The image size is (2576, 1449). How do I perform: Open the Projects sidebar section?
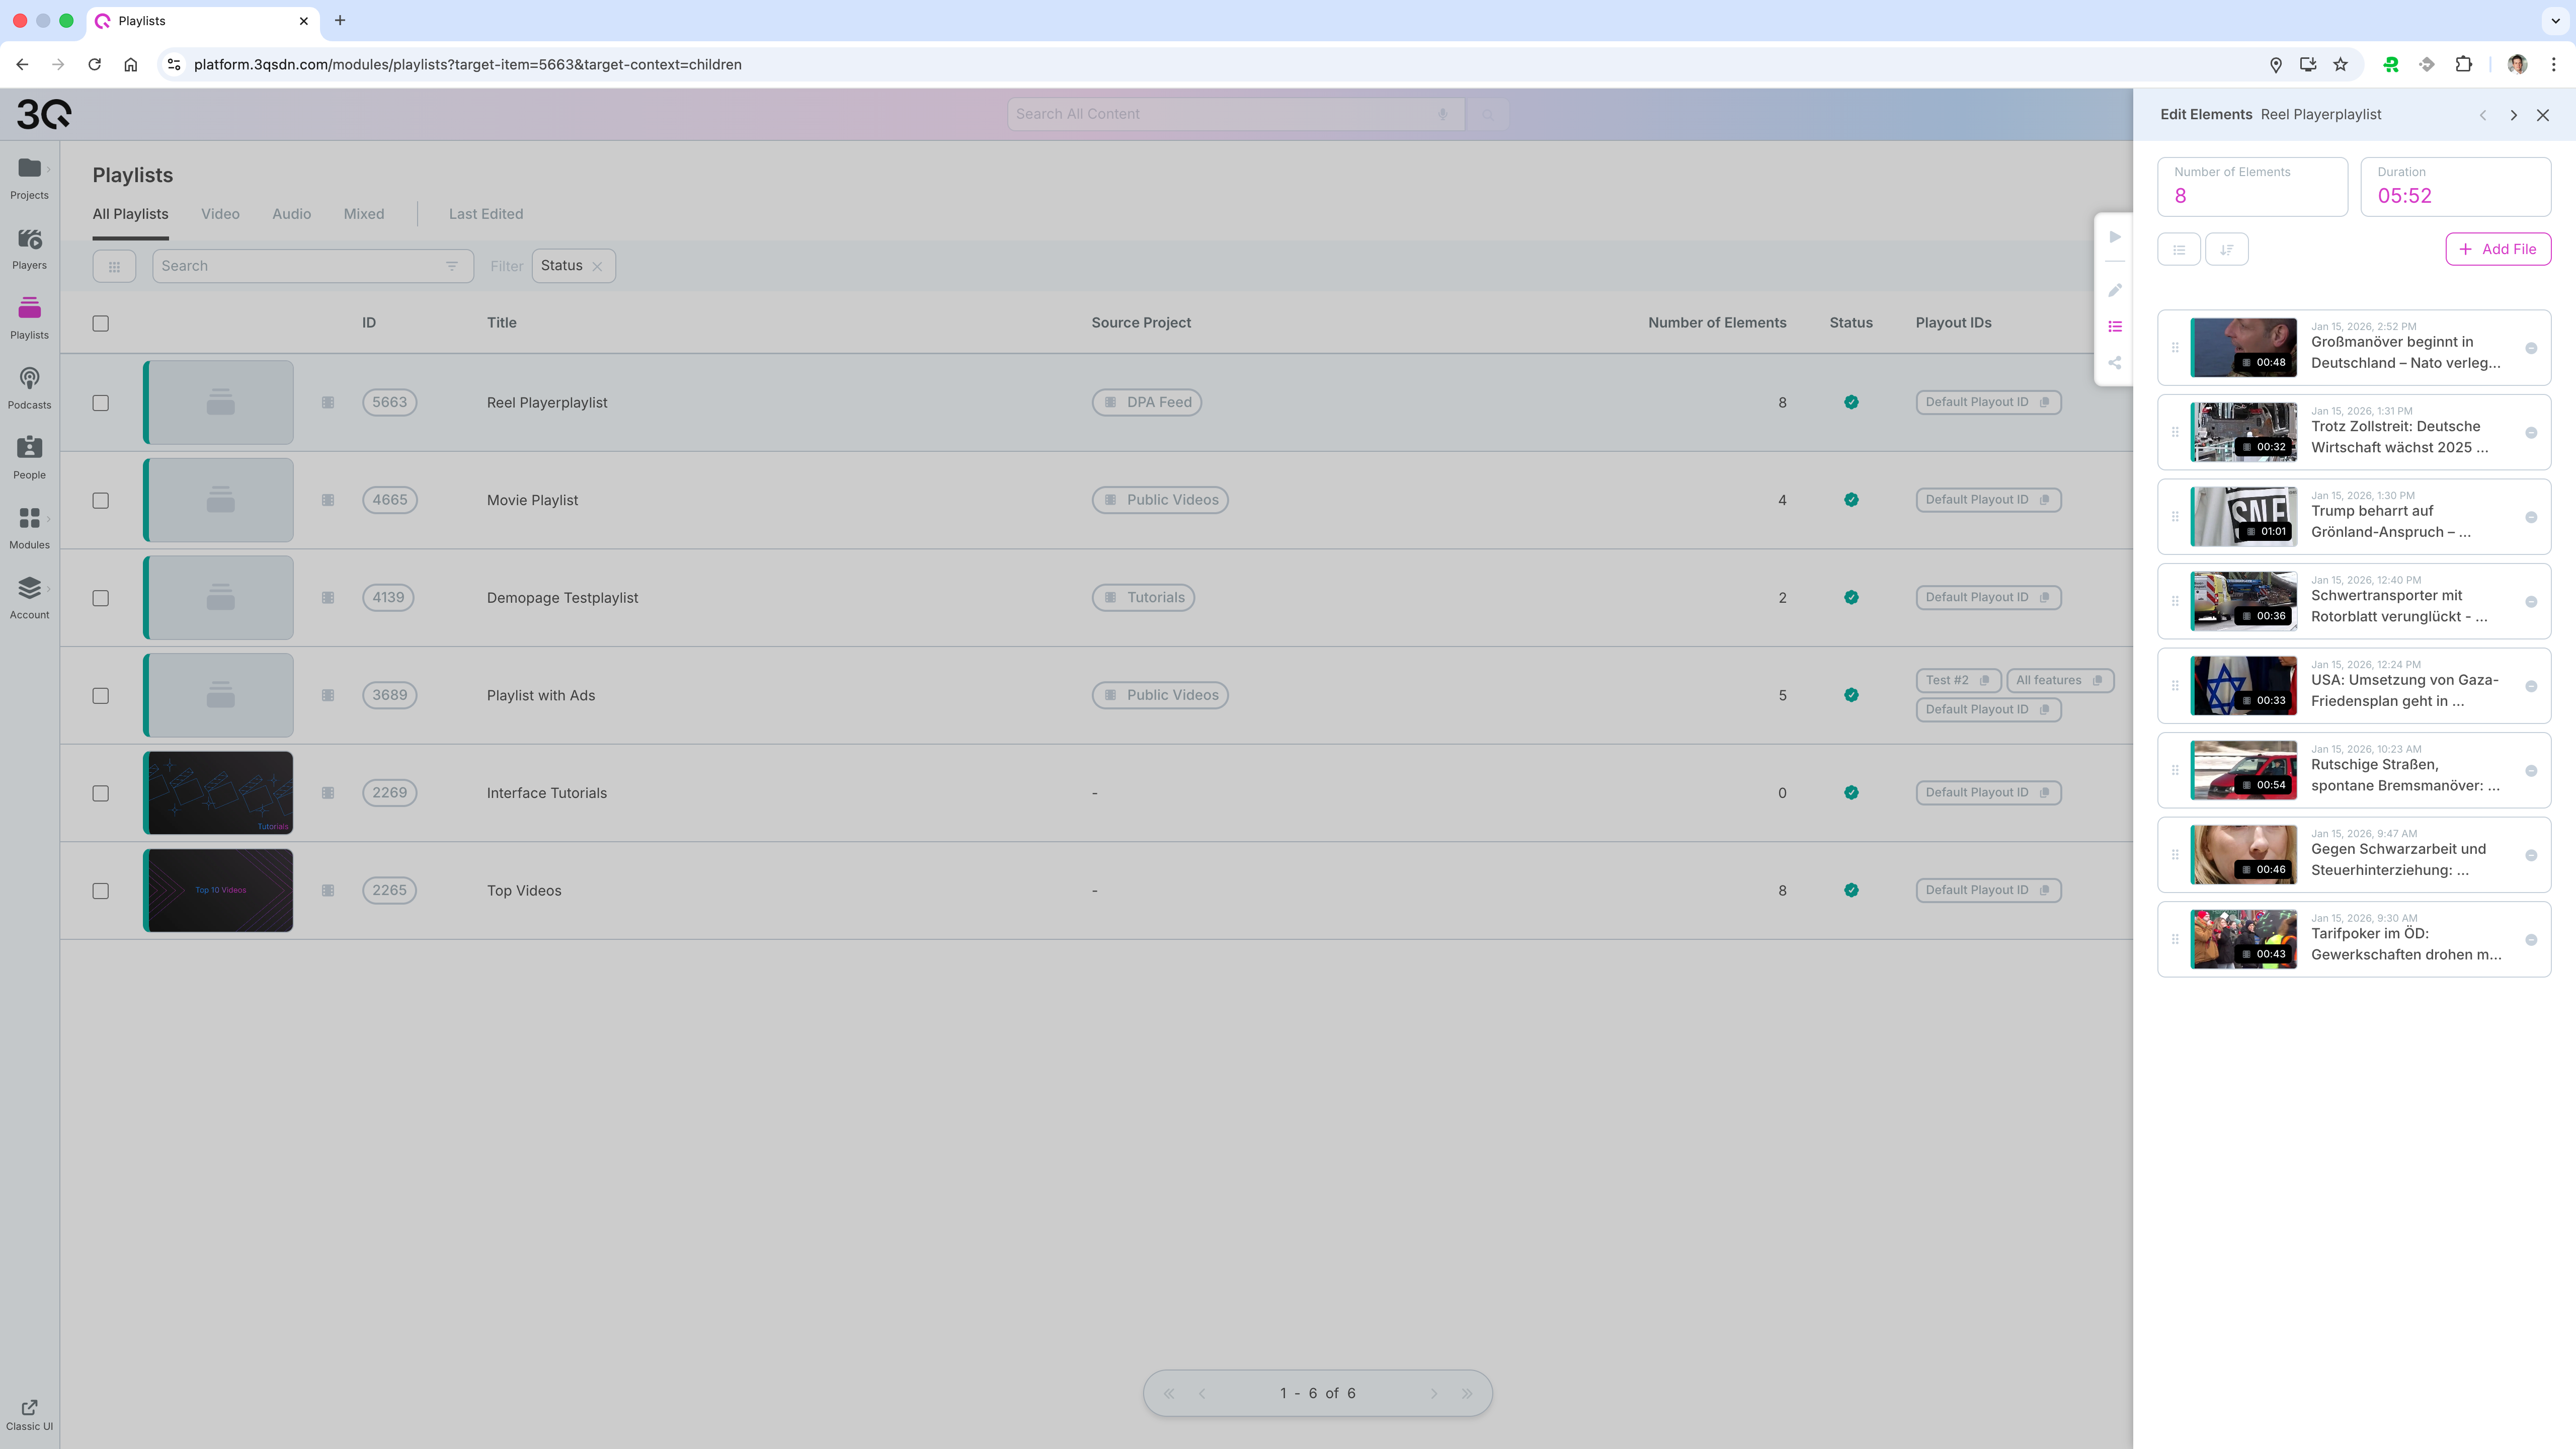(29, 177)
